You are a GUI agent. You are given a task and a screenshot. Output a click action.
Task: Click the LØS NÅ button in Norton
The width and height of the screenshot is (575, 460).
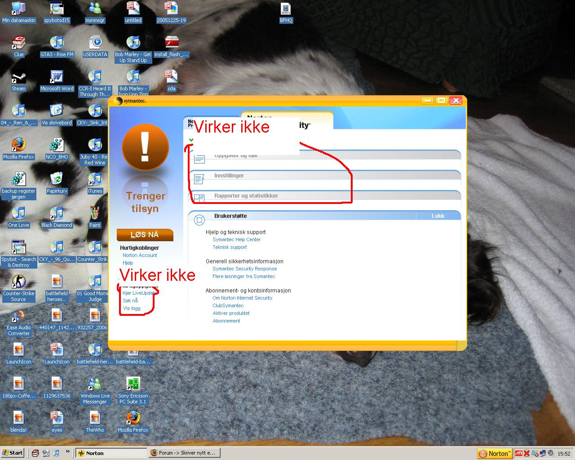pyautogui.click(x=145, y=234)
